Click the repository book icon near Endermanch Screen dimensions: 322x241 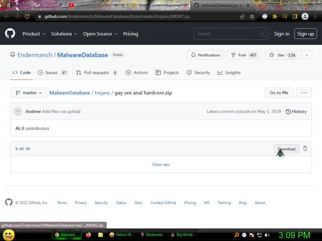(x=13, y=55)
